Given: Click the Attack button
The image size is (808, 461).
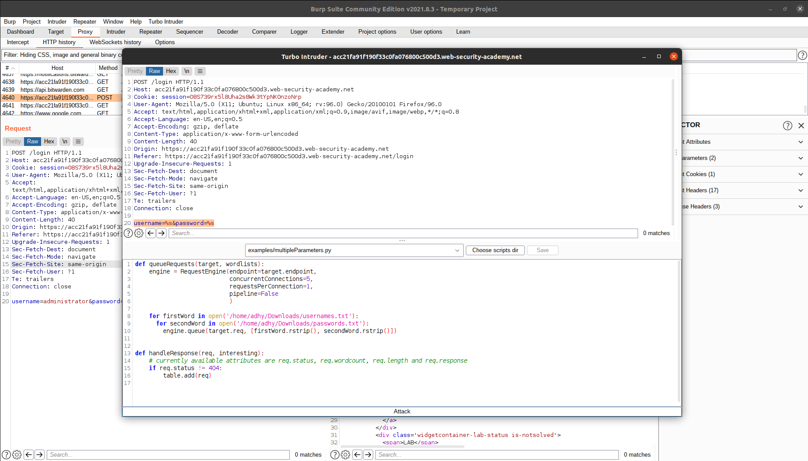Looking at the screenshot, I should [x=402, y=412].
